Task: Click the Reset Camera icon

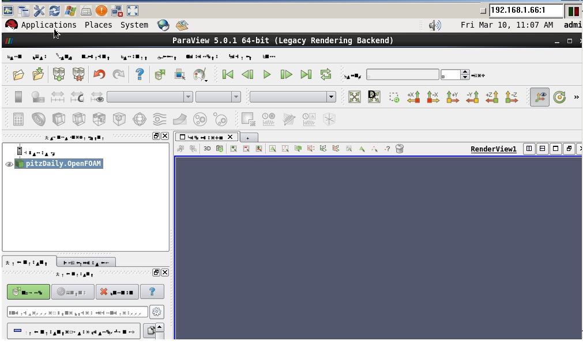Action: click(354, 97)
